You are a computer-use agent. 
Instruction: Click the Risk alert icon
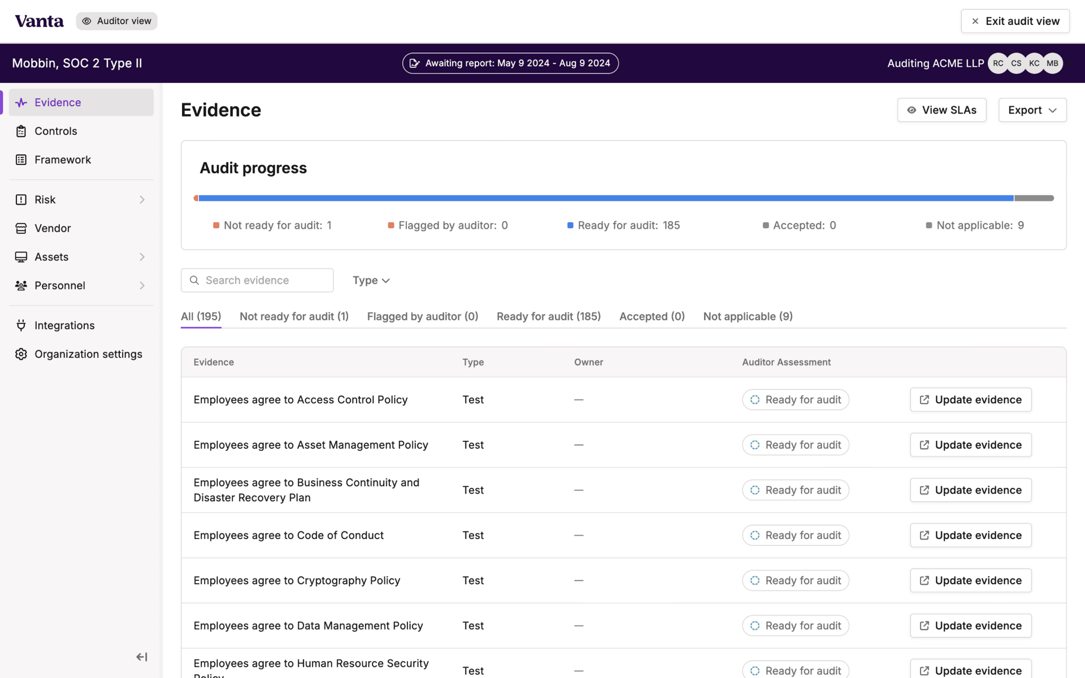click(21, 199)
